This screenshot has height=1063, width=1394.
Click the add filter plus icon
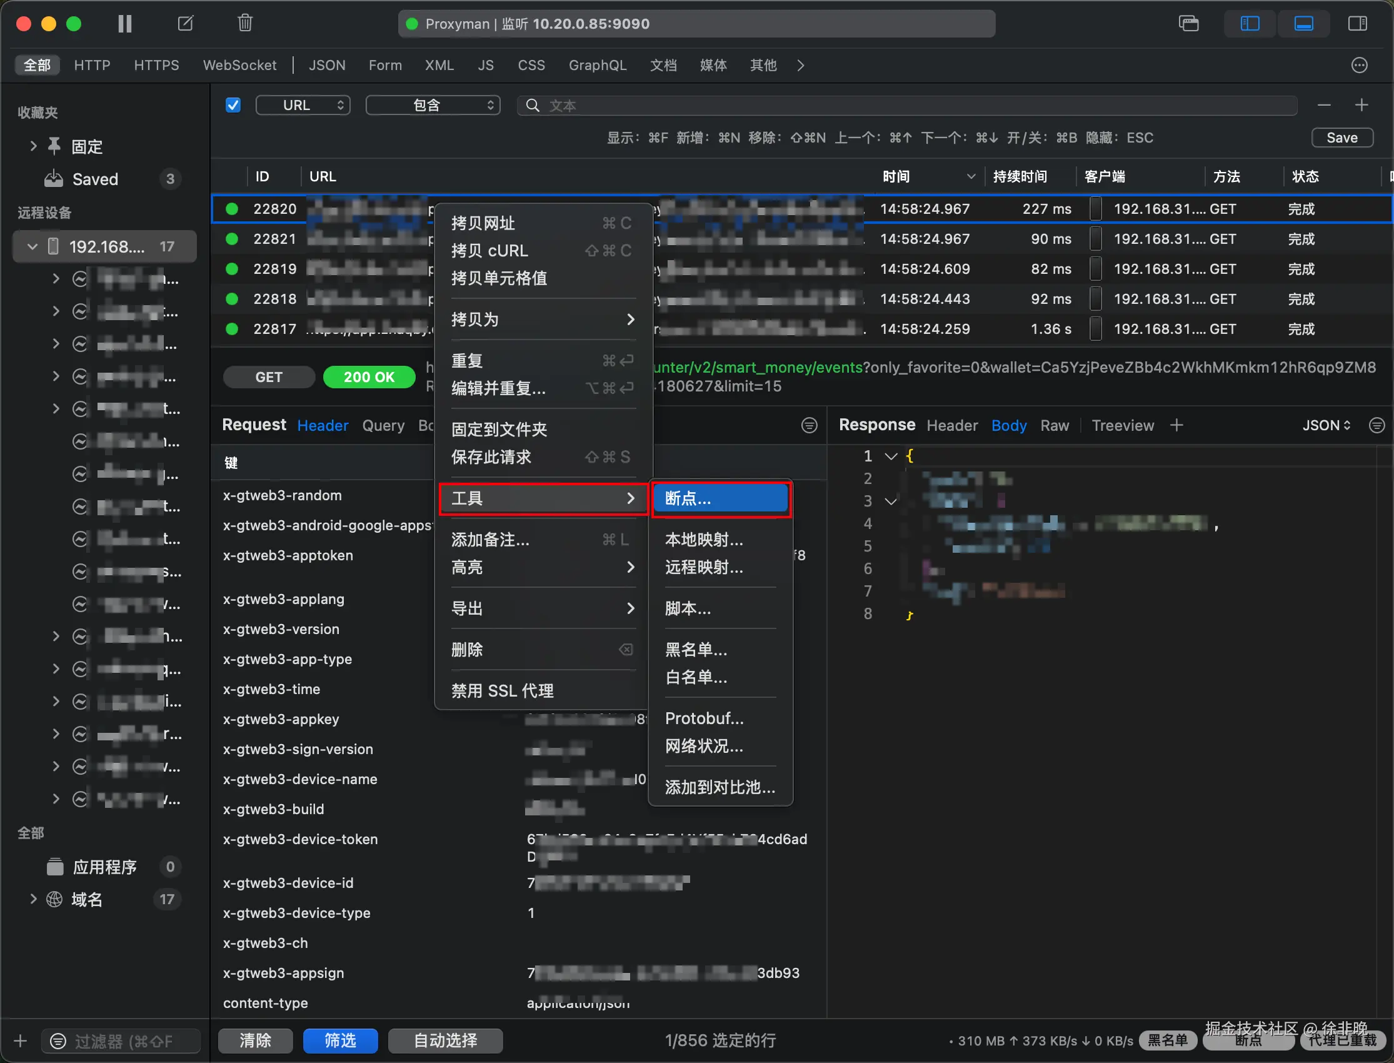pyautogui.click(x=1361, y=105)
